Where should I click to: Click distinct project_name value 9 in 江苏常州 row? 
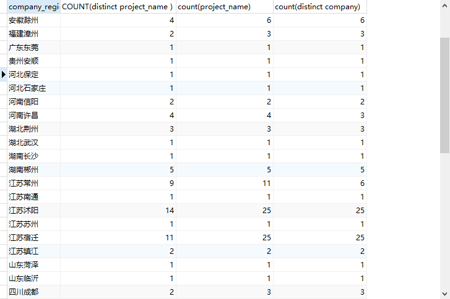point(118,183)
